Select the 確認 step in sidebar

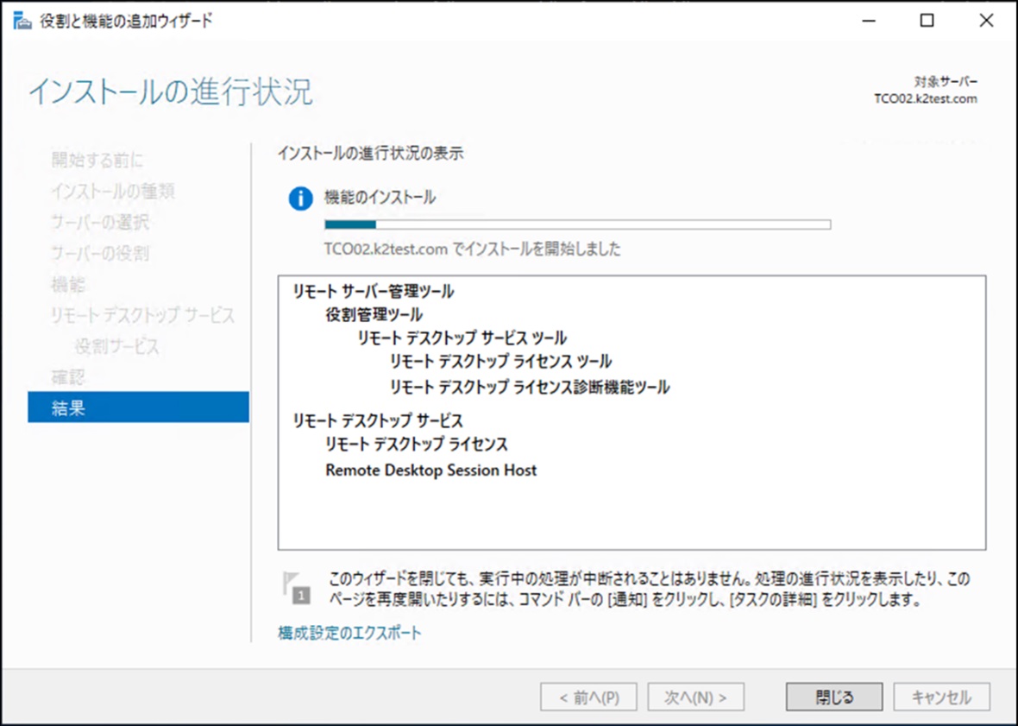[69, 377]
